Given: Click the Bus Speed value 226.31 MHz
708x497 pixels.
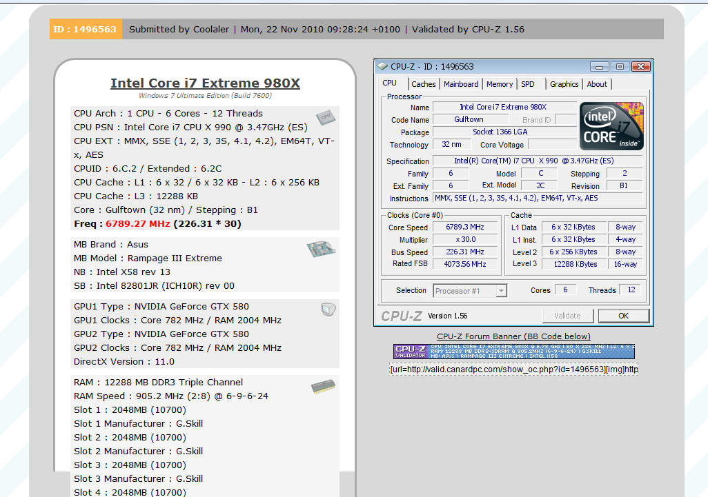Looking at the screenshot, I should click(465, 252).
